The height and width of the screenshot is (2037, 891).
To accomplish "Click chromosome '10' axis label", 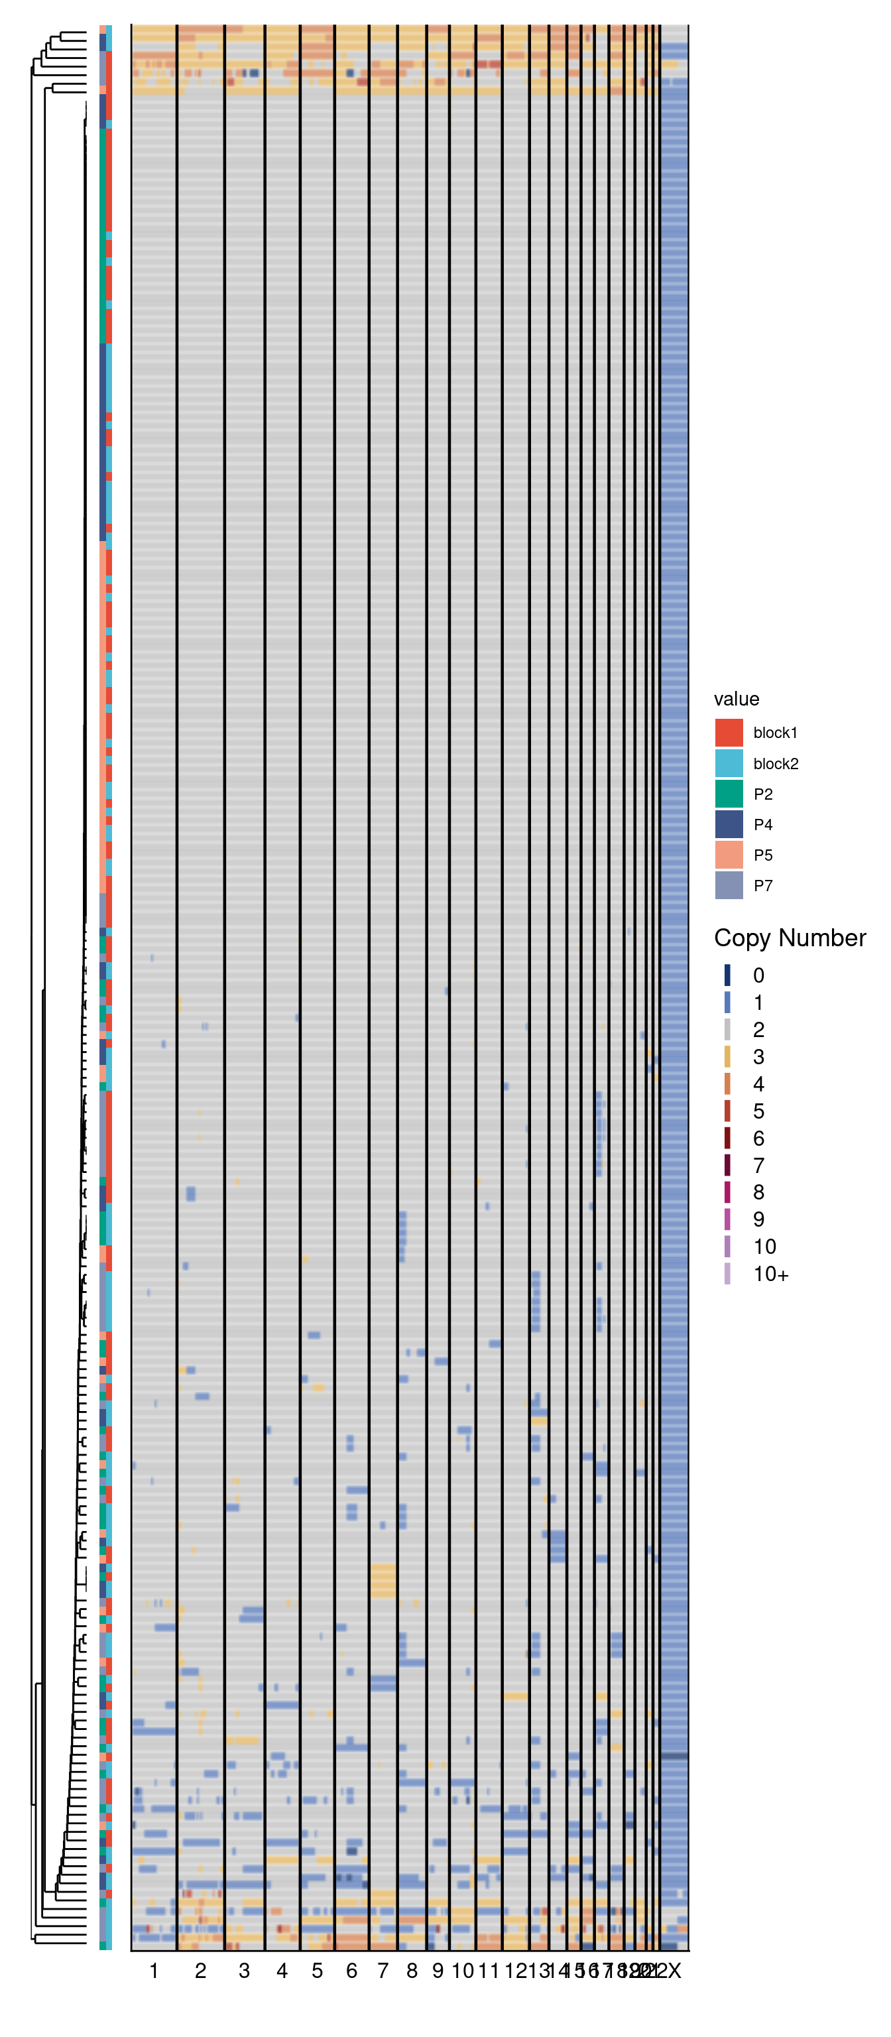I will (x=463, y=1970).
